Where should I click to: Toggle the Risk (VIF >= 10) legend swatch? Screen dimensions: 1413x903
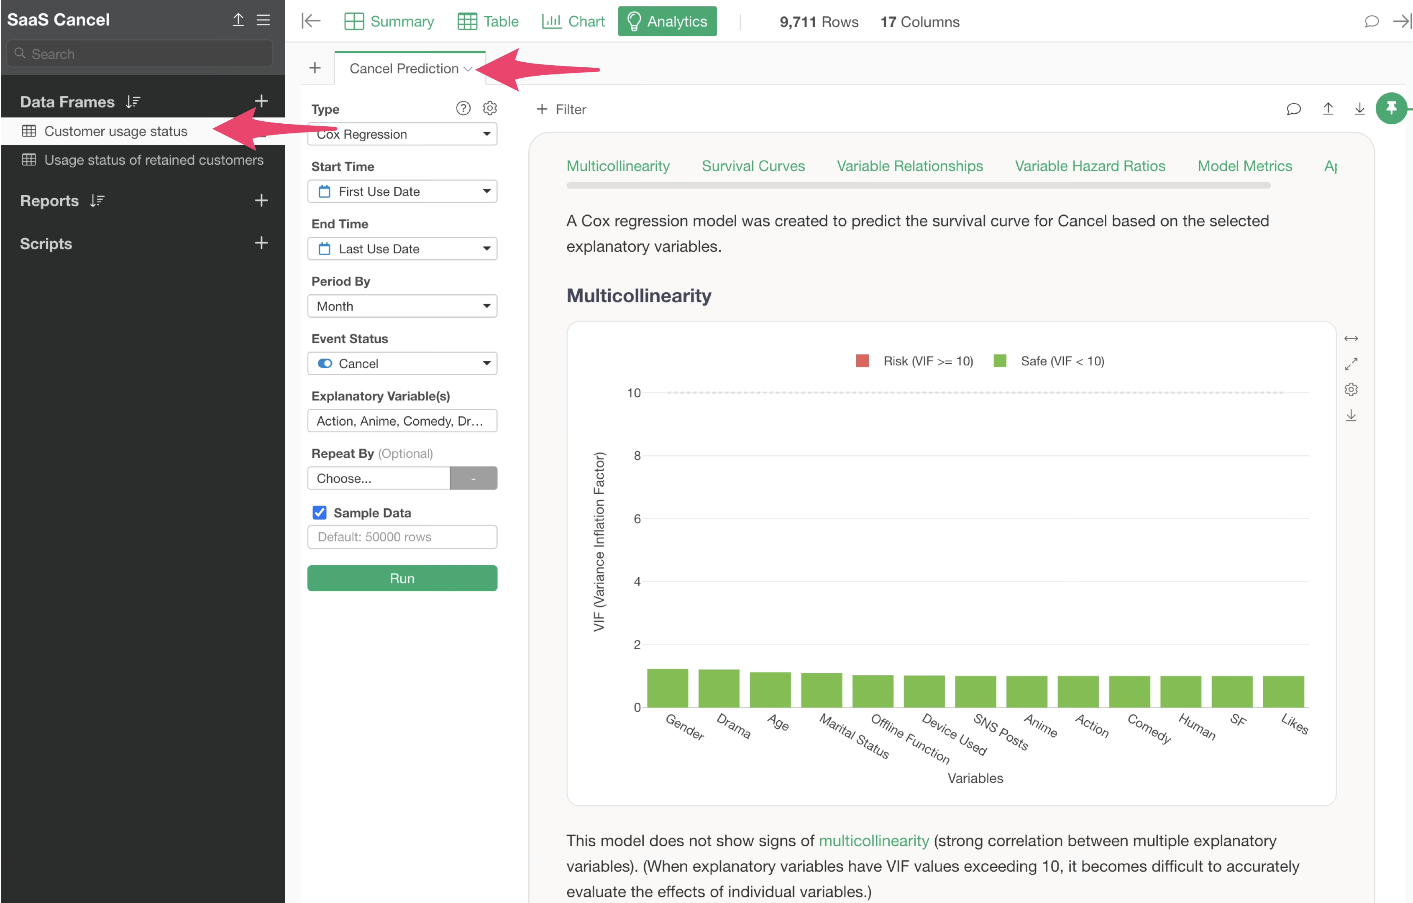[x=862, y=361]
